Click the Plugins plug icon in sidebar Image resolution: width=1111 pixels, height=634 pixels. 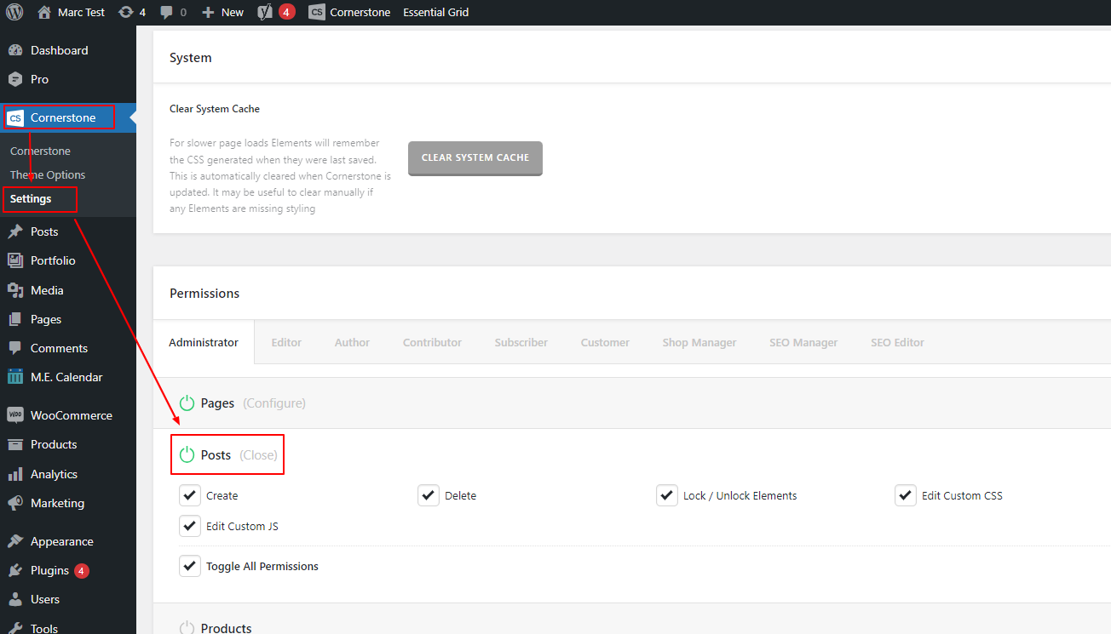(x=15, y=570)
